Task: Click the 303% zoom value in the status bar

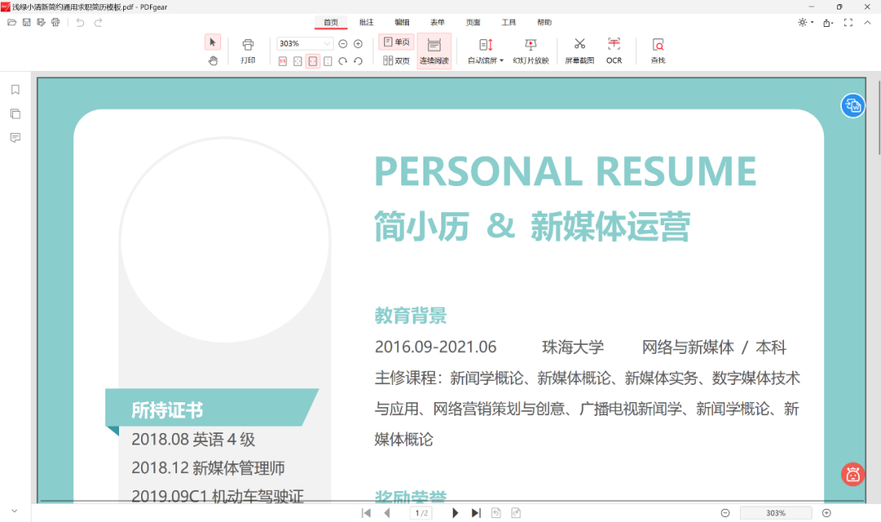Action: [776, 513]
